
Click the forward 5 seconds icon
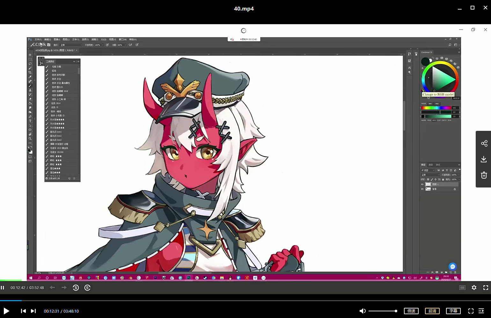coord(87,288)
